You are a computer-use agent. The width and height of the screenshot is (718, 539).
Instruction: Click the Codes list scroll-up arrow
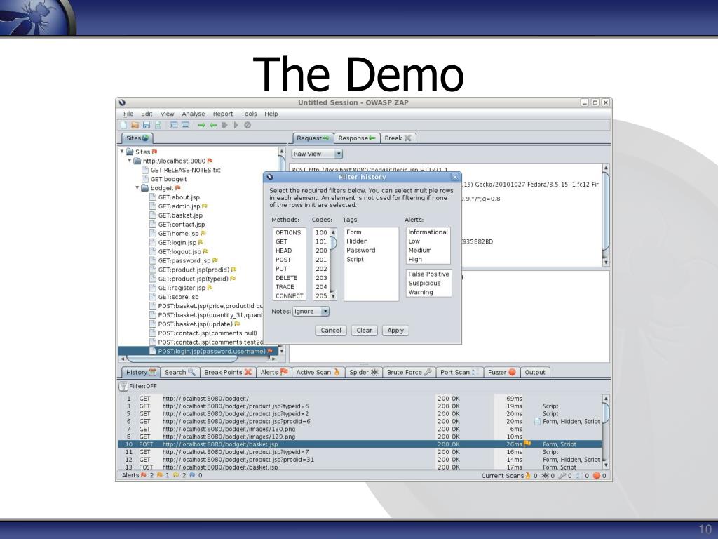tap(333, 232)
